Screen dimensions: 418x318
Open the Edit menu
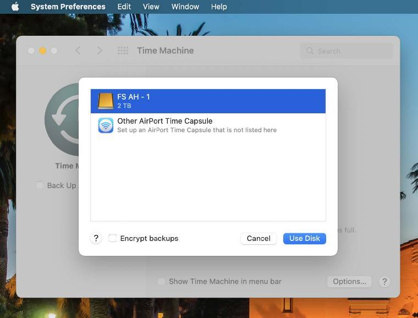click(x=124, y=7)
